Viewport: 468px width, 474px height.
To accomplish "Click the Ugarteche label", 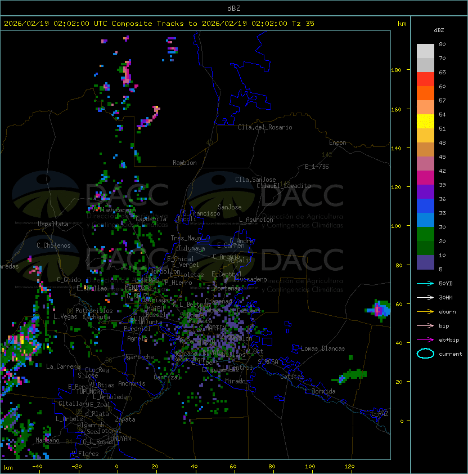I will coord(139,357).
